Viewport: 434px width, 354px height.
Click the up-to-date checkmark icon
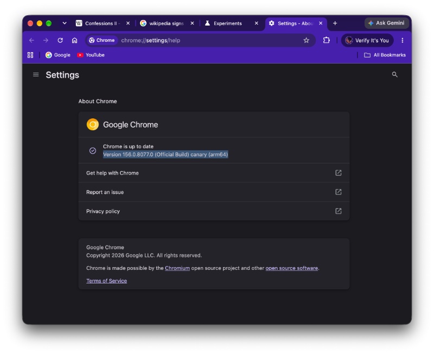[93, 150]
